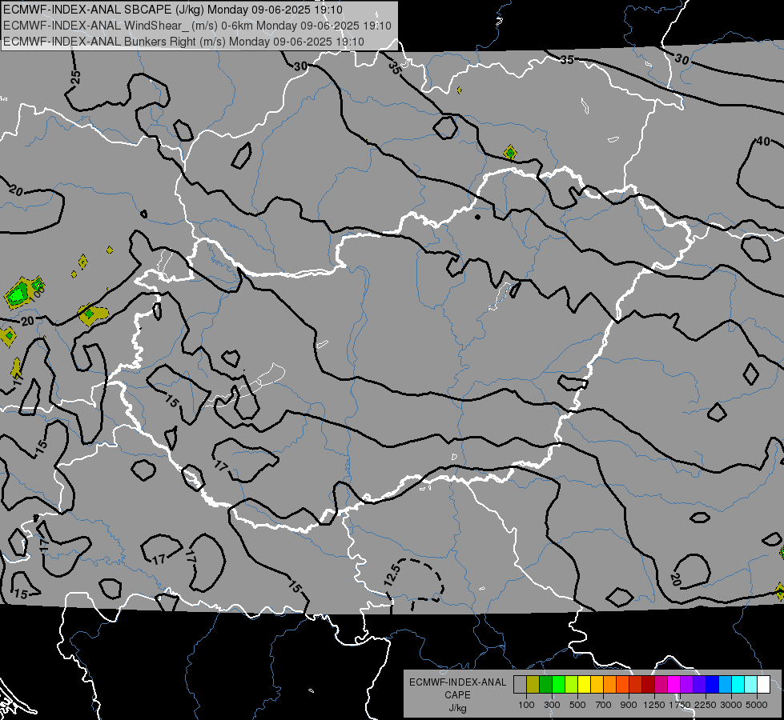This screenshot has height=720, width=784.
Task: Click the bright magenta legend swatch
Action: pyautogui.click(x=674, y=684)
